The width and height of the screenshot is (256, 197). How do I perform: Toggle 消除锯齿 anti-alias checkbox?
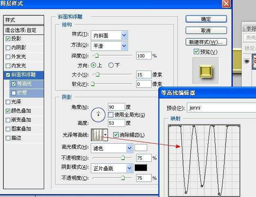point(116,135)
